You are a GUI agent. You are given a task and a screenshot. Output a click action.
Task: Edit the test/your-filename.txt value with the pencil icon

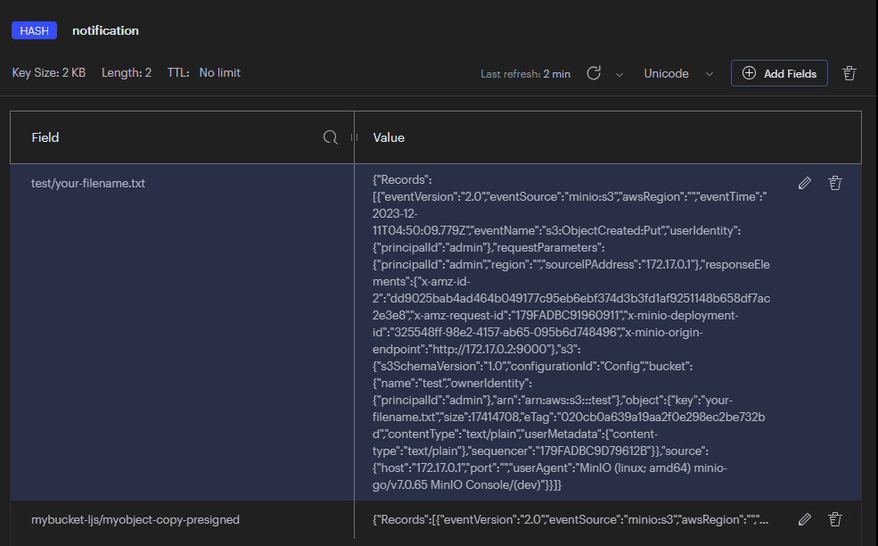pyautogui.click(x=805, y=183)
